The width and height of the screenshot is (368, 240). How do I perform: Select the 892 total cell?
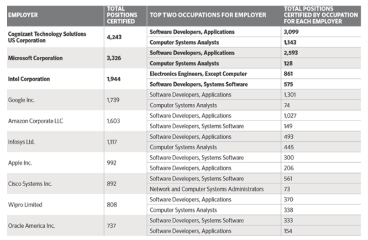[125, 184]
